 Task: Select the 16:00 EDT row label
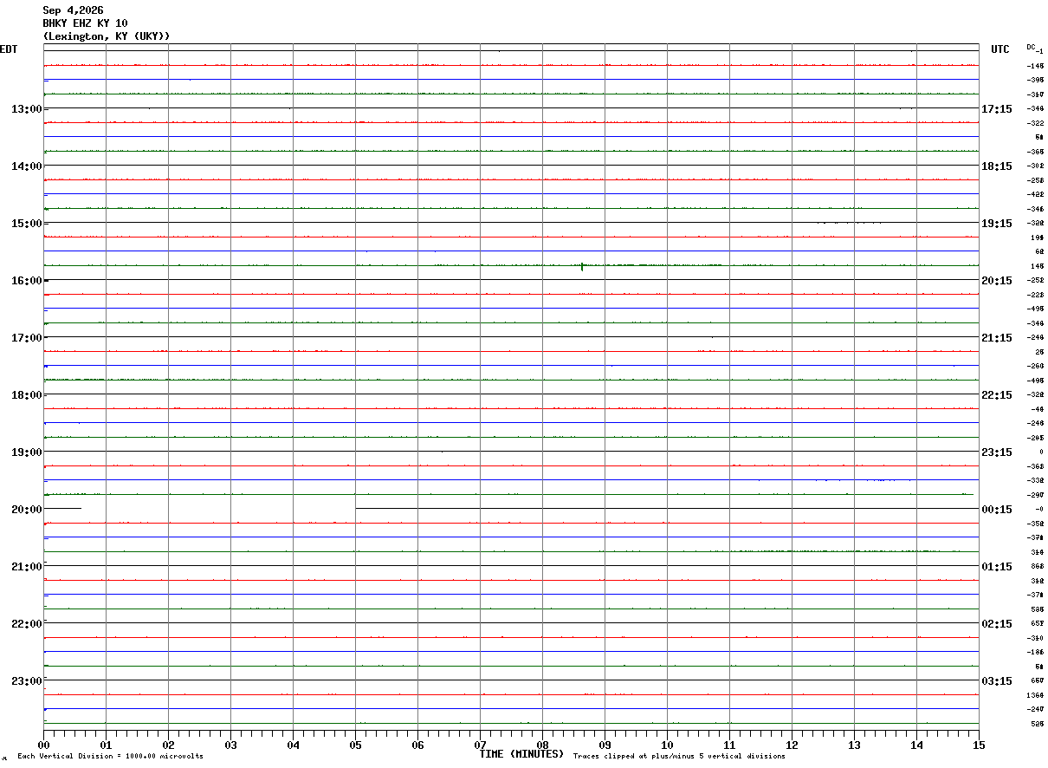26,281
